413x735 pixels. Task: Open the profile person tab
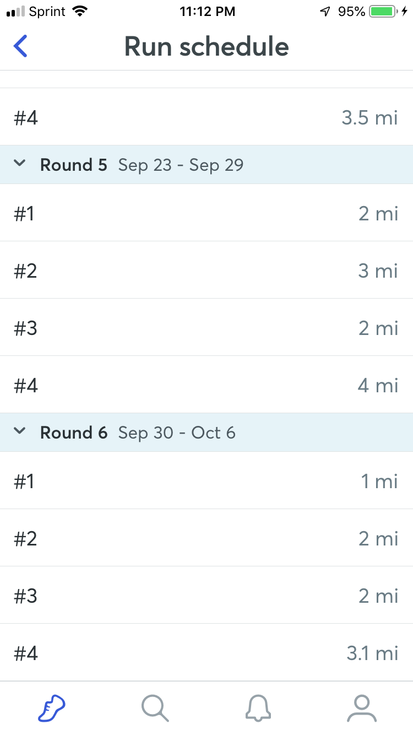click(x=362, y=708)
